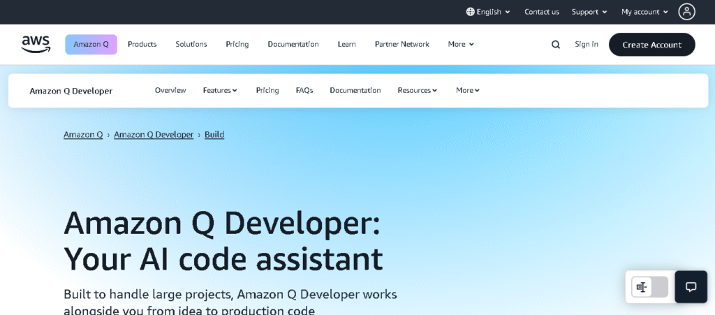The image size is (715, 315).
Task: Open the chat bubble widget
Action: 691,287
